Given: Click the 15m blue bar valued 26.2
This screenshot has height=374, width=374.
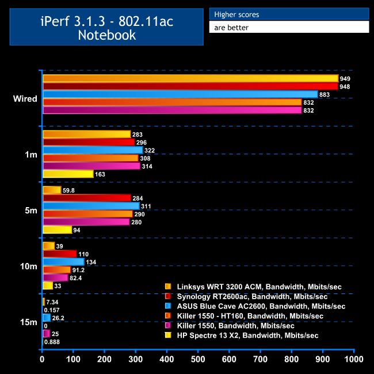Looking at the screenshot, I should [47, 318].
